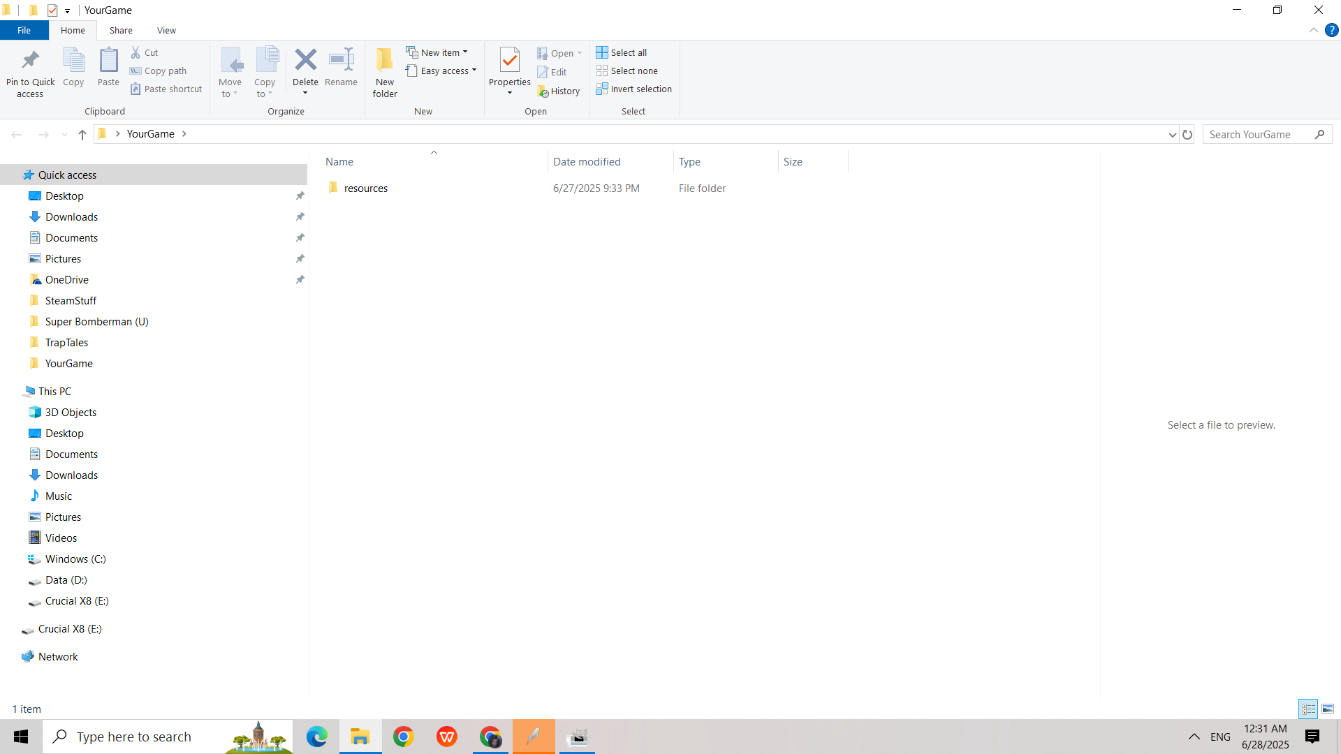Collapse the ribbon with the chevron

[x=1313, y=30]
